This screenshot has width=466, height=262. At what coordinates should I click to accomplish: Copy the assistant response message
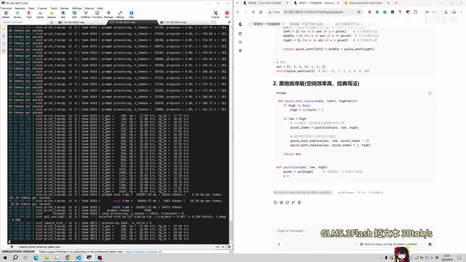click(275, 202)
